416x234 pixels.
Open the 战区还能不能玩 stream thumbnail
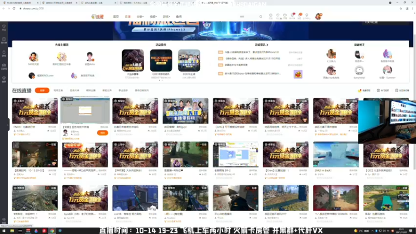[x=285, y=198]
